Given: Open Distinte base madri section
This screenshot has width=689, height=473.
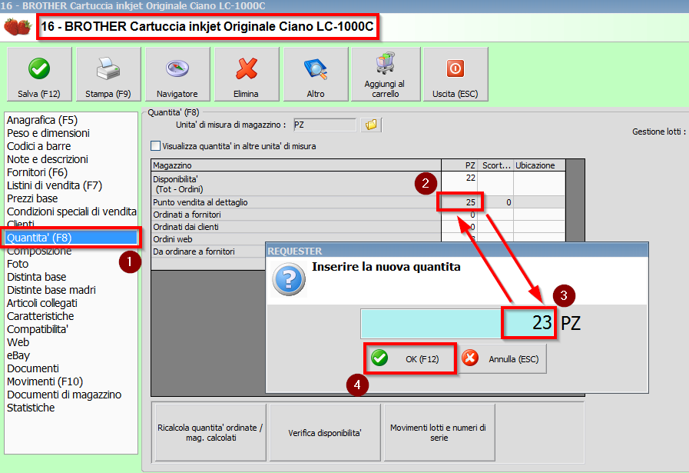Looking at the screenshot, I should pyautogui.click(x=51, y=291).
